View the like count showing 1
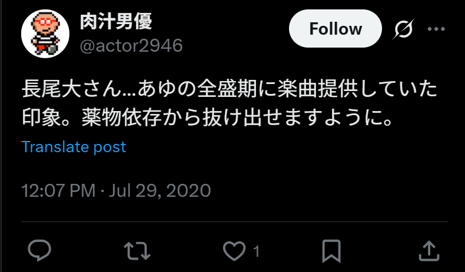 257,252
